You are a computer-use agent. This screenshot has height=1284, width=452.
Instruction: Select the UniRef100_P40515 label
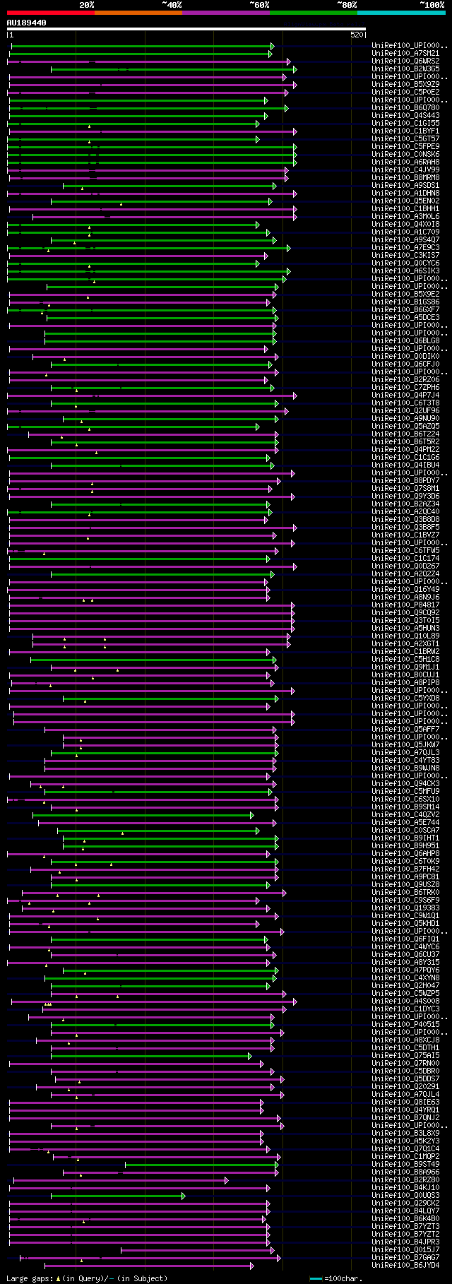pos(405,1025)
